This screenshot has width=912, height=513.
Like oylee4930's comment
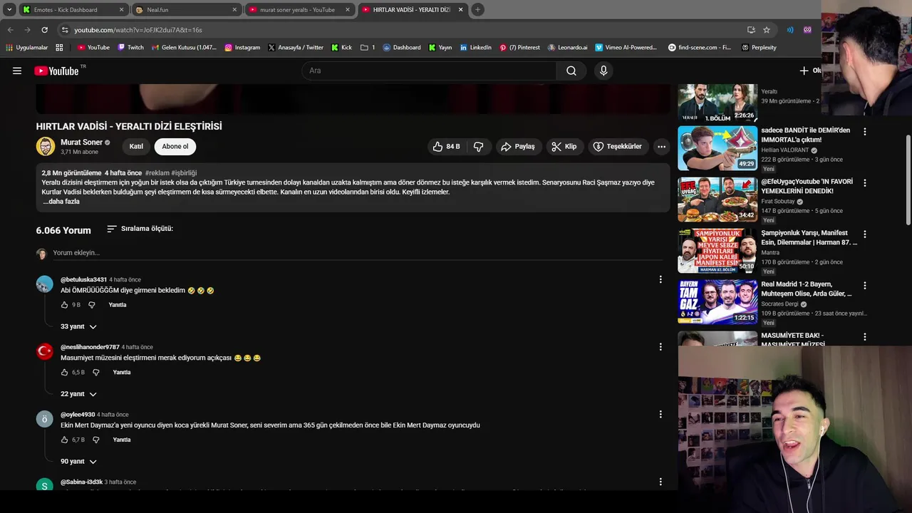(x=64, y=440)
